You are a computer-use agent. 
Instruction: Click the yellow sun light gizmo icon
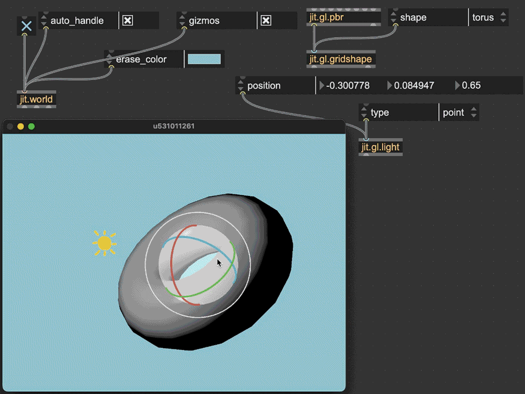[x=104, y=243]
